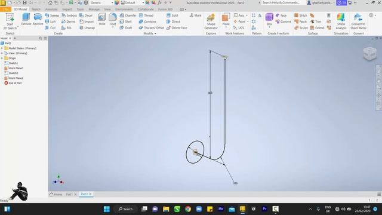Viewport: 382px width, 215px height.
Task: Open the Windows Start menu
Action: click(107, 209)
